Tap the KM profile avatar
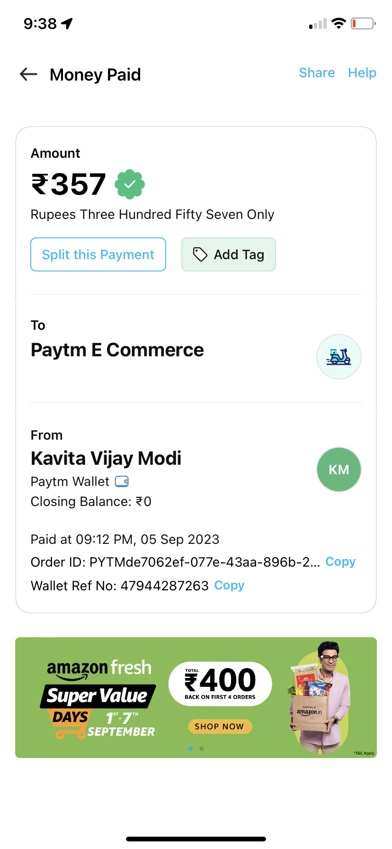Screen dimensions: 392x849 (x=339, y=470)
